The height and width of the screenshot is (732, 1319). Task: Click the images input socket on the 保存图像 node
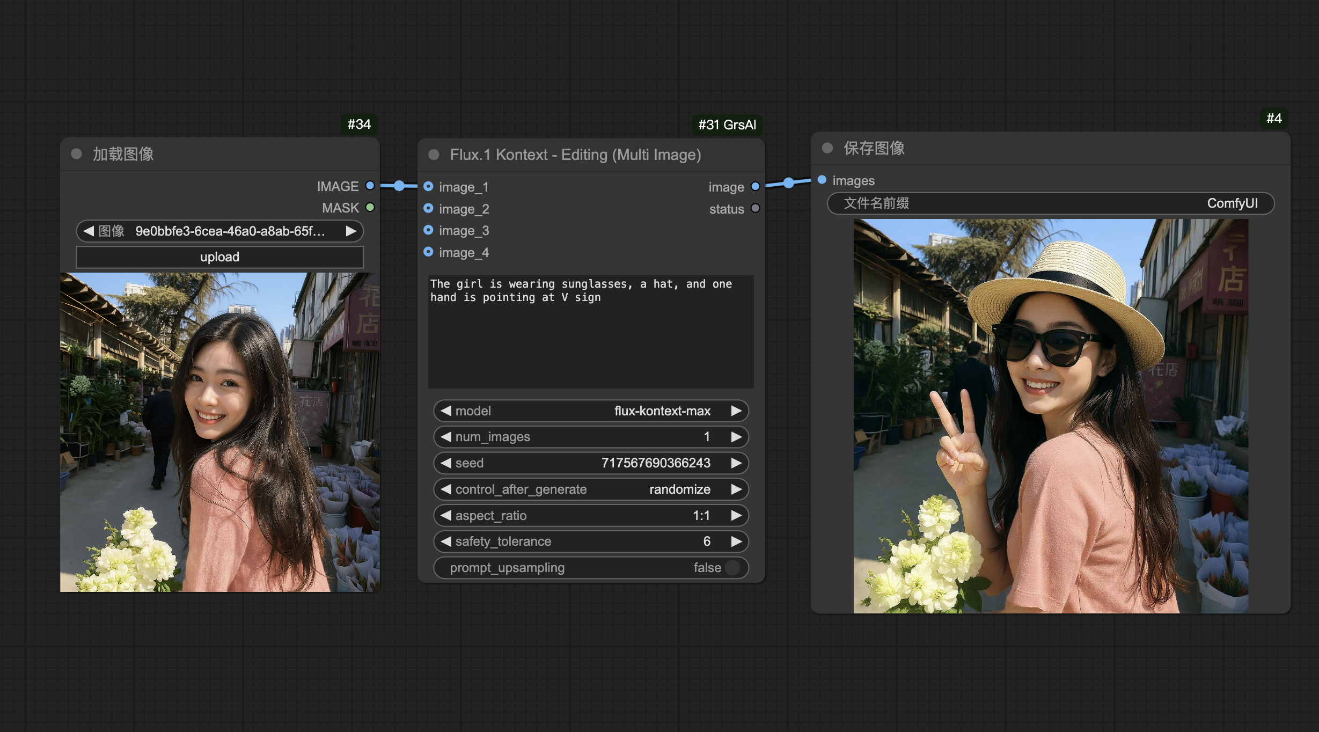pyautogui.click(x=822, y=180)
